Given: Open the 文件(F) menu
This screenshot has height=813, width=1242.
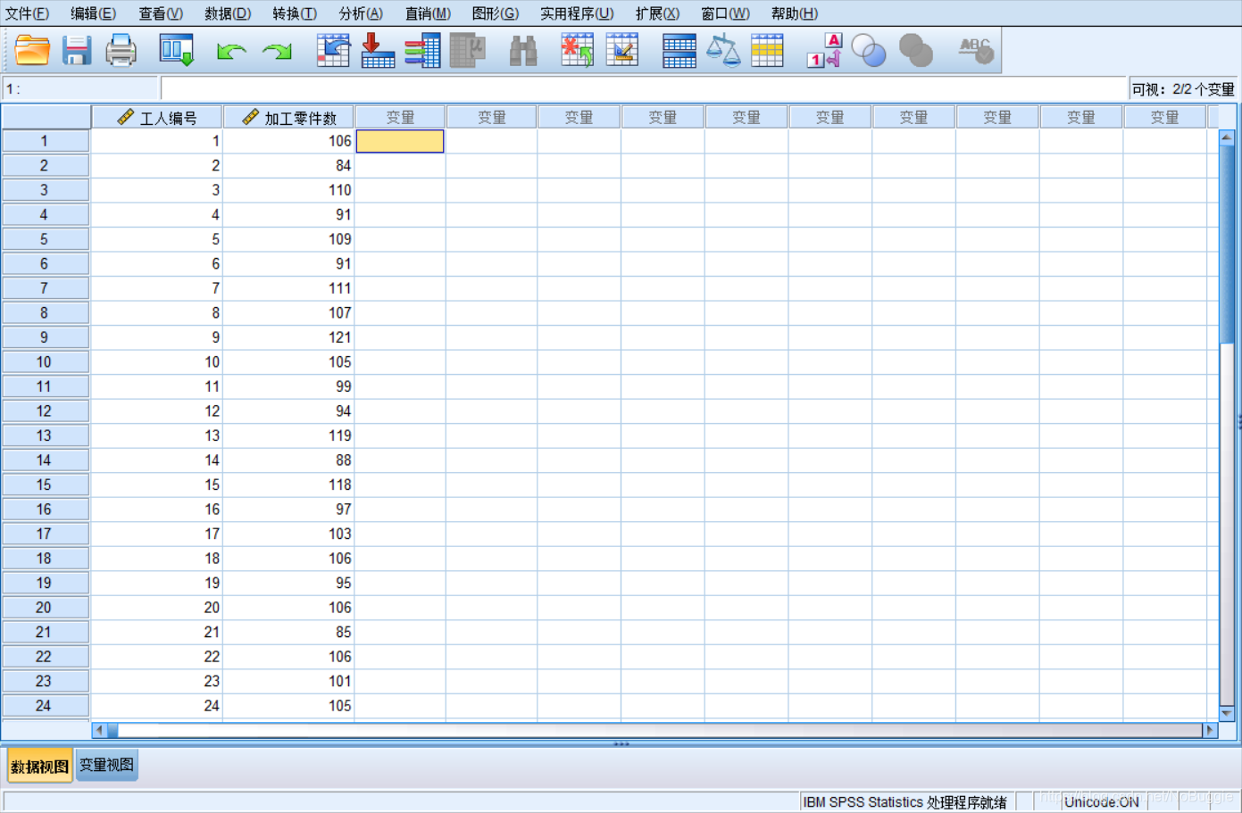Looking at the screenshot, I should (x=27, y=13).
